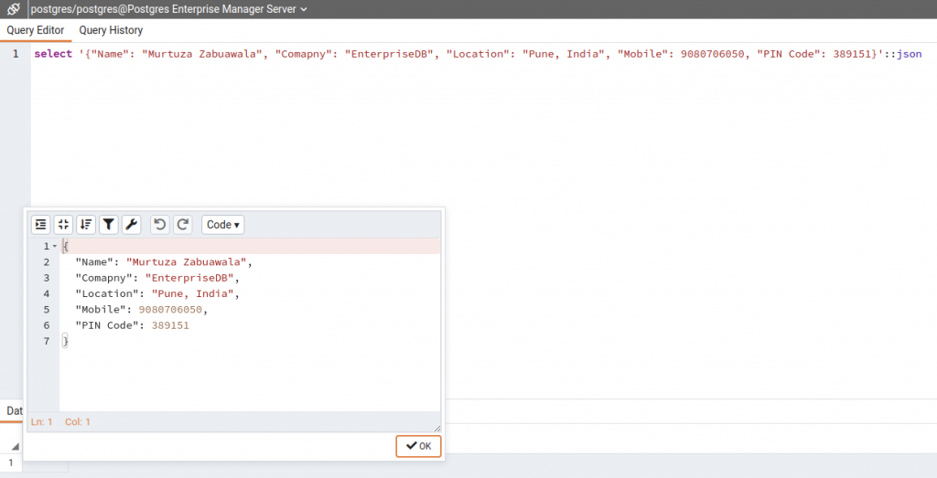
Task: Click the Compact JSON icon
Action: point(63,225)
